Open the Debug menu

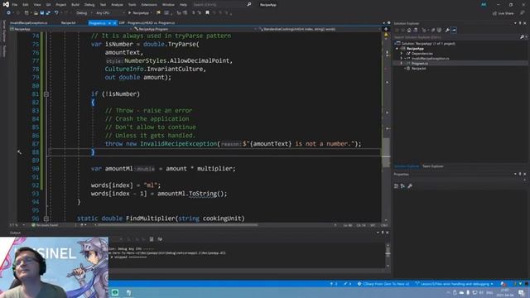coord(89,5)
